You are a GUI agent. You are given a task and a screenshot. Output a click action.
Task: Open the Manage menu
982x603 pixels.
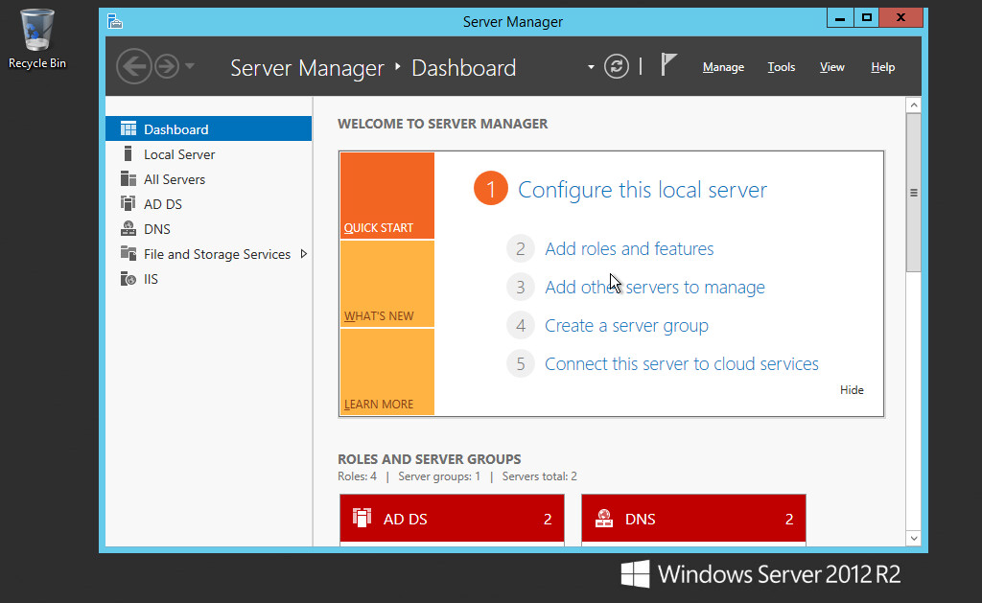tap(723, 67)
